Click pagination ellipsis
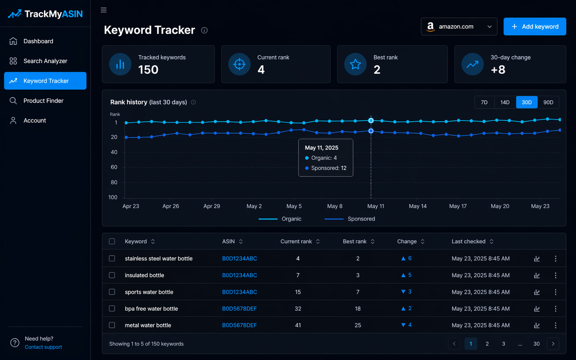 [520, 344]
